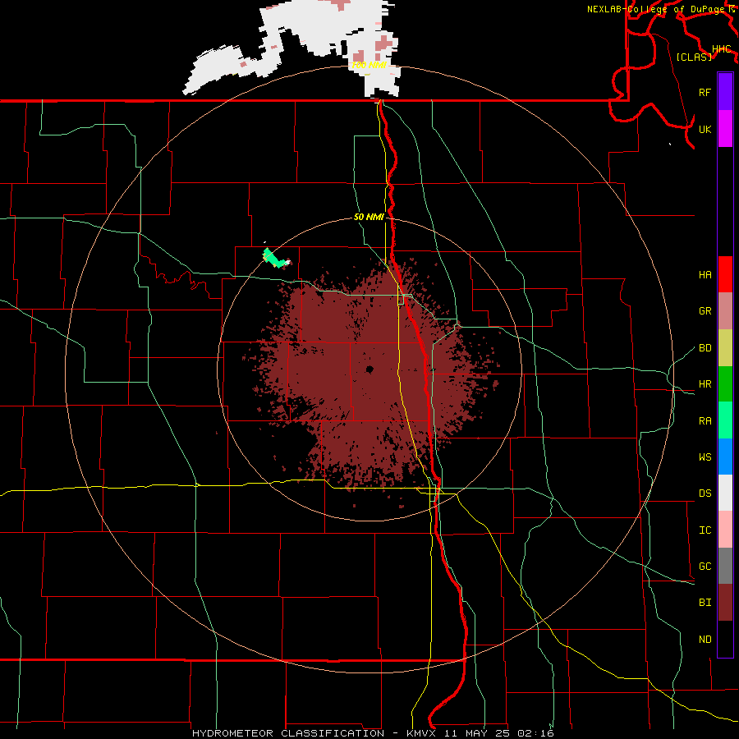Click the GC legend label

click(705, 567)
